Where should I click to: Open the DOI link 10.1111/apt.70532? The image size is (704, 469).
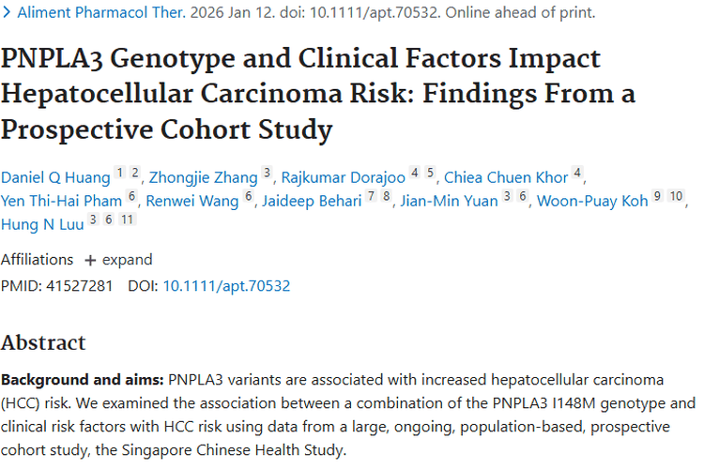pyautogui.click(x=226, y=286)
